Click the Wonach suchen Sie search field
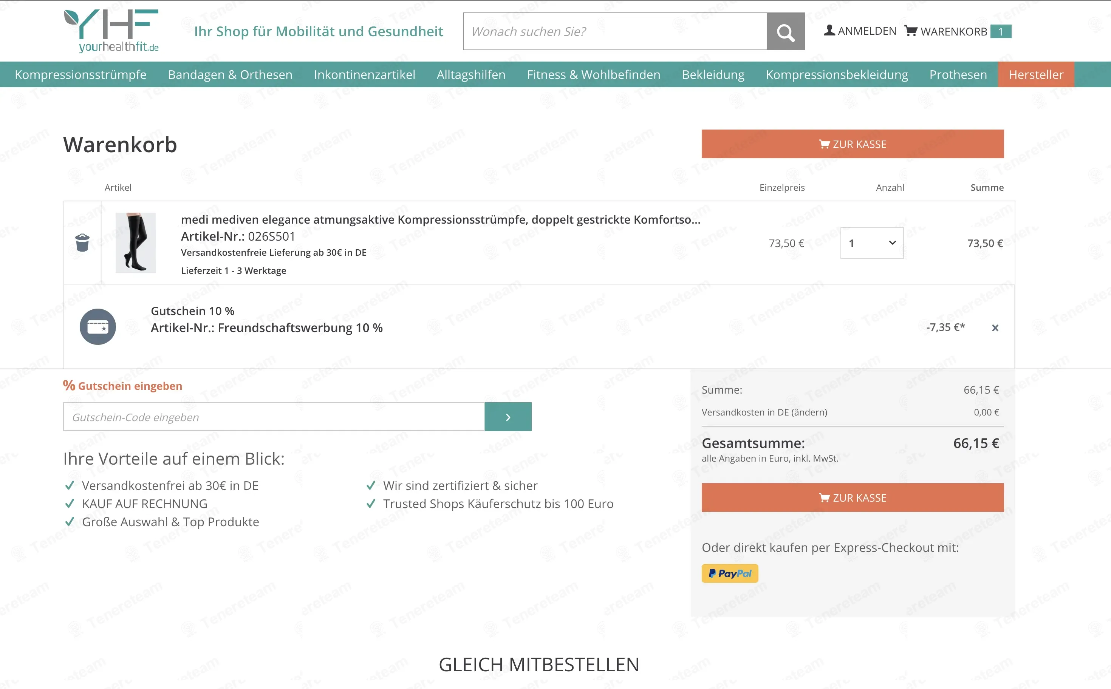The height and width of the screenshot is (689, 1111). pos(615,31)
